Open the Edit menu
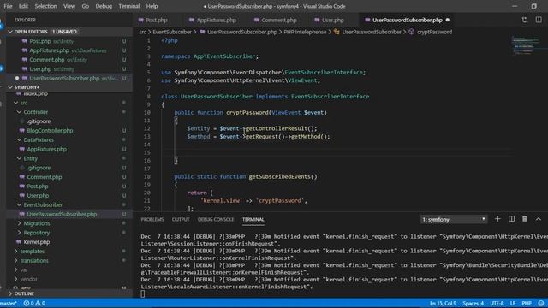548x308 pixels. (23, 6)
